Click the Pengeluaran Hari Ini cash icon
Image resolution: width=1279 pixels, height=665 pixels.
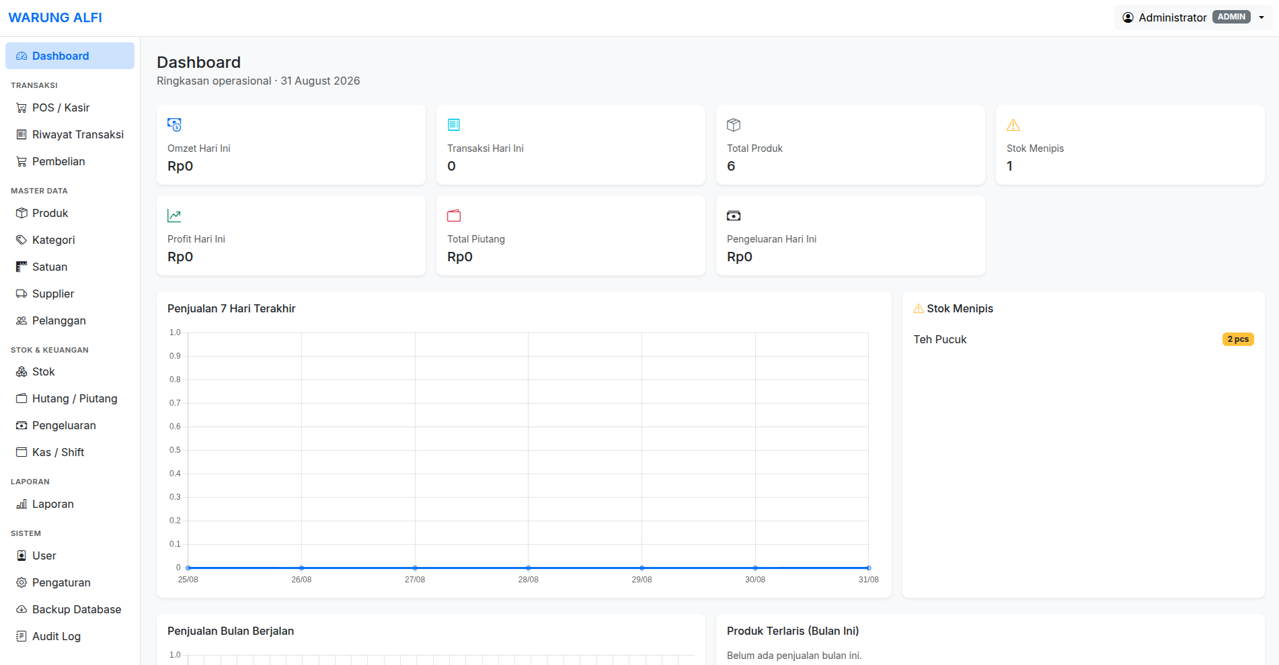coord(734,216)
